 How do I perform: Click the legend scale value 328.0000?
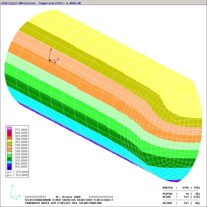pyautogui.click(x=21, y=157)
